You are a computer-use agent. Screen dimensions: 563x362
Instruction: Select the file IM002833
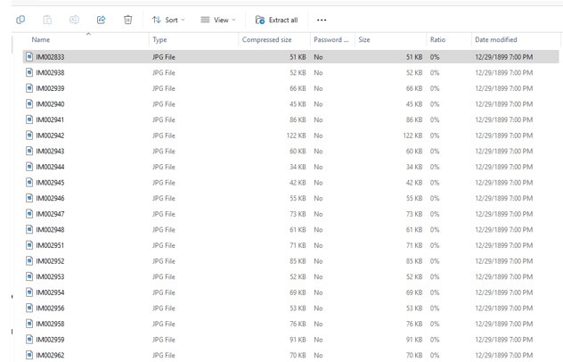[x=50, y=57]
